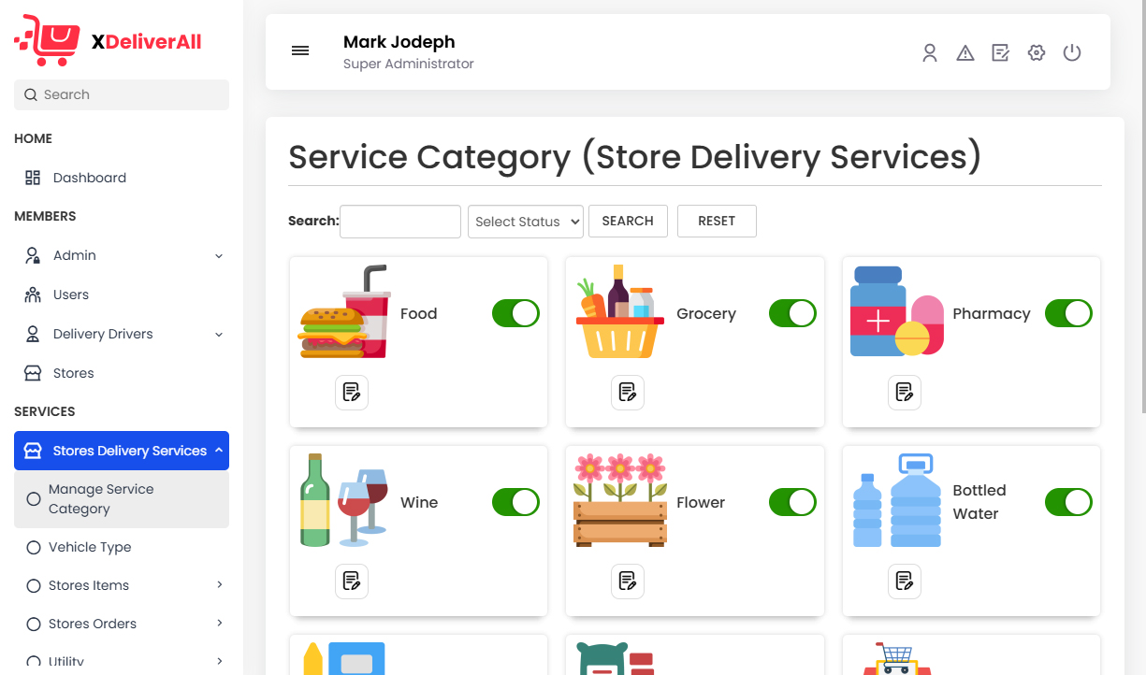Click the warning triangle alert icon
The height and width of the screenshot is (675, 1146).
pyautogui.click(x=965, y=53)
